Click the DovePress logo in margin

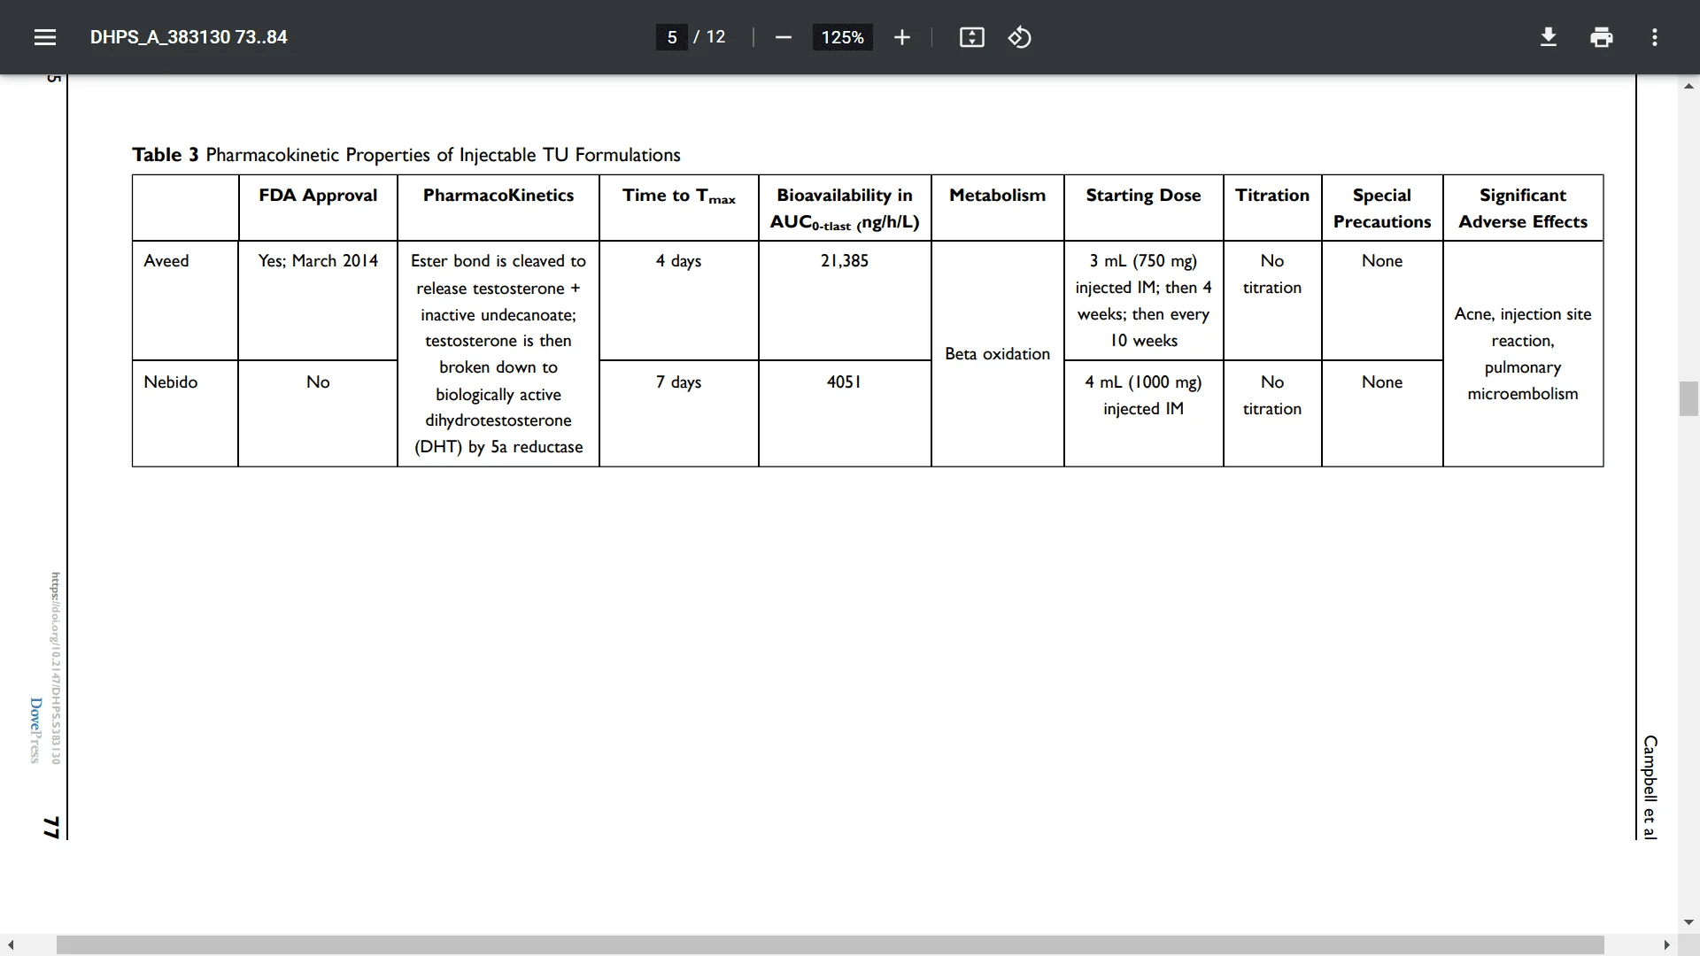(x=35, y=730)
